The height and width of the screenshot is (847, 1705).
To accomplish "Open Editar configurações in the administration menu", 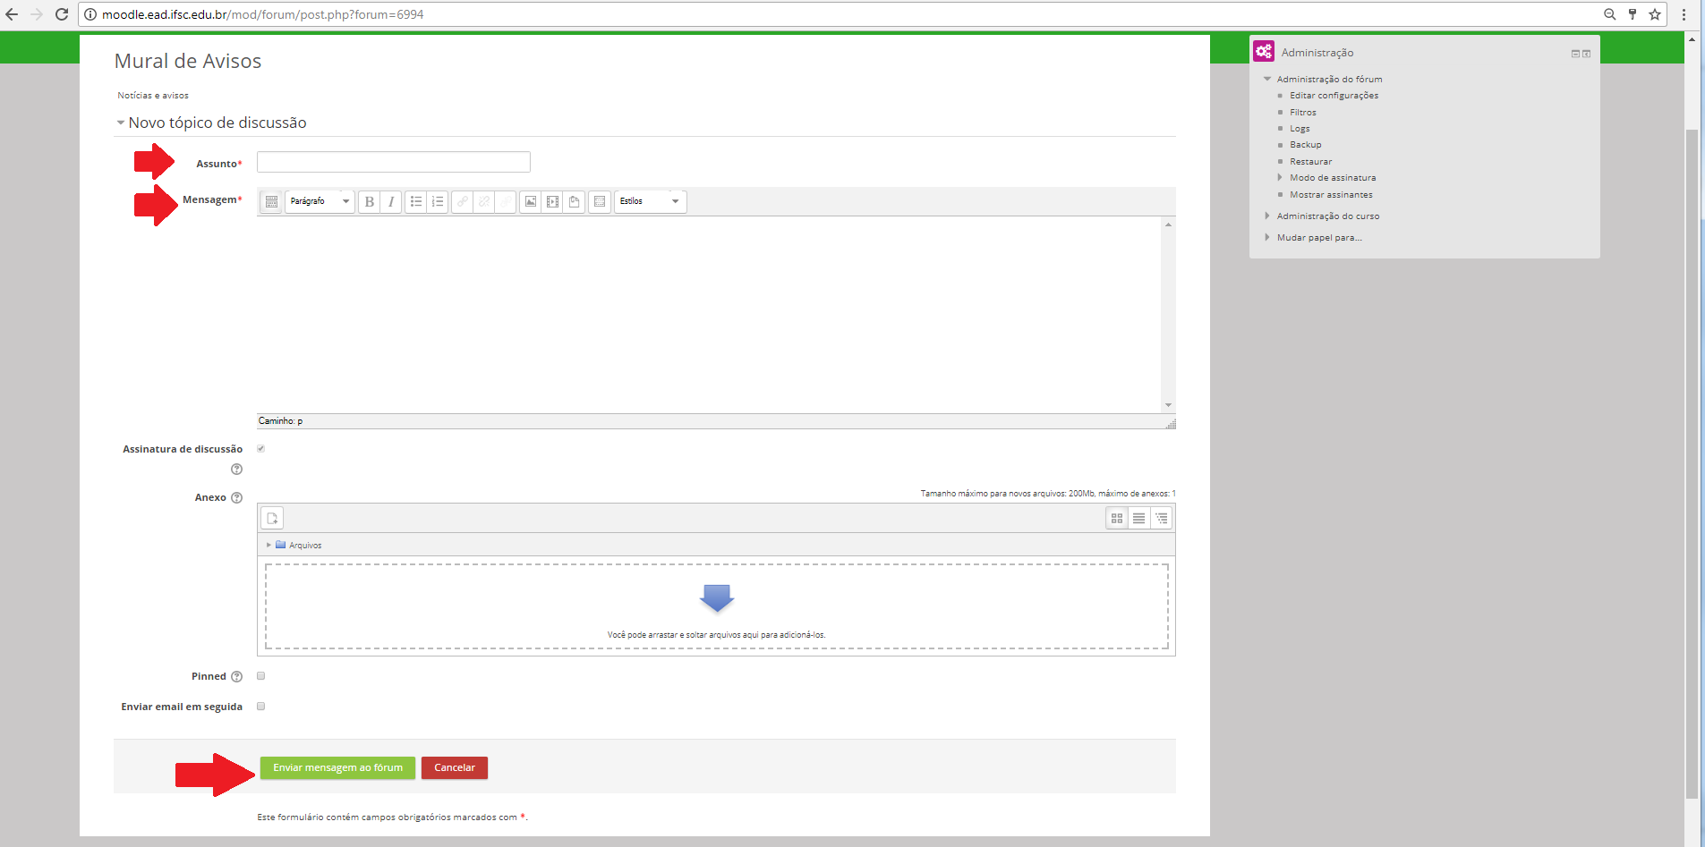I will click(x=1334, y=96).
